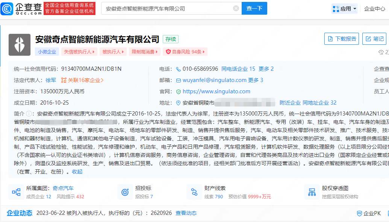This screenshot has width=389, height=222.
Task: Download the company report
Action: click(342, 39)
